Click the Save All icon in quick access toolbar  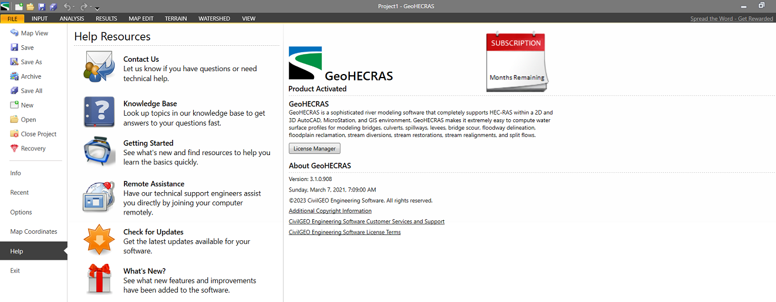click(x=53, y=6)
